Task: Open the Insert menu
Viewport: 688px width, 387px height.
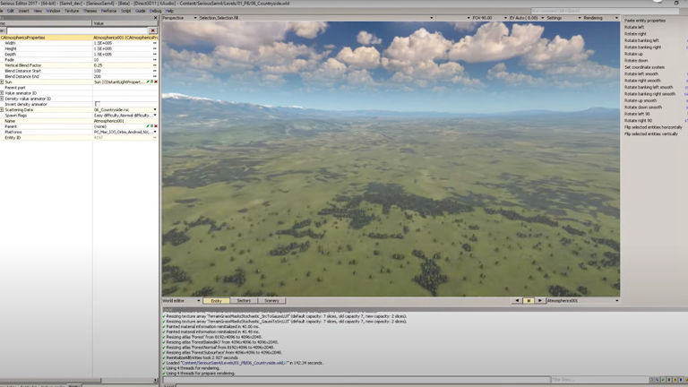Action: 23,11
